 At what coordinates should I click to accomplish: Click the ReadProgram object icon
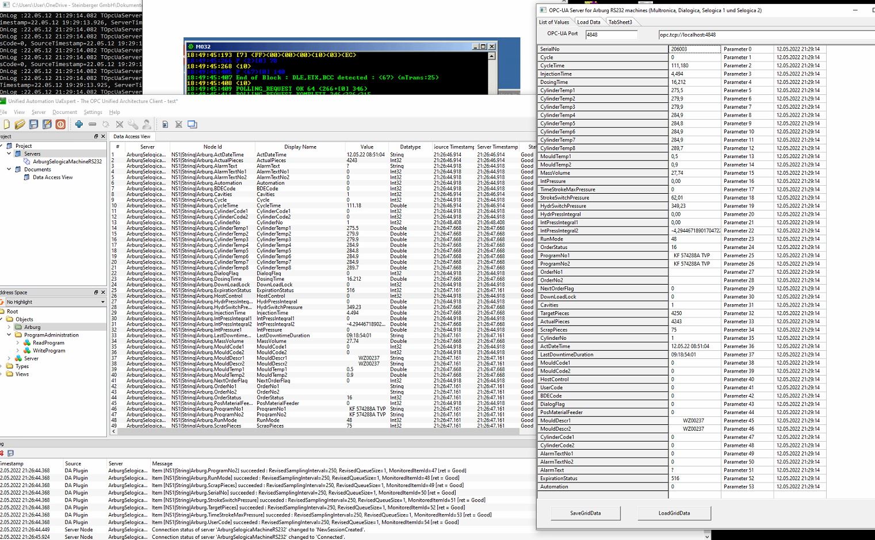click(x=27, y=343)
